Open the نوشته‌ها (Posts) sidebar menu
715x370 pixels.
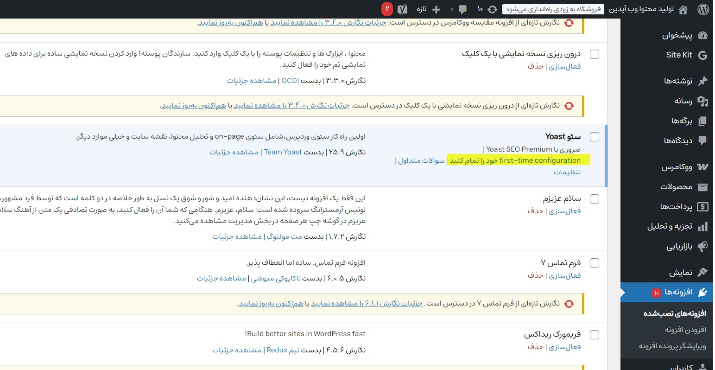click(x=678, y=81)
